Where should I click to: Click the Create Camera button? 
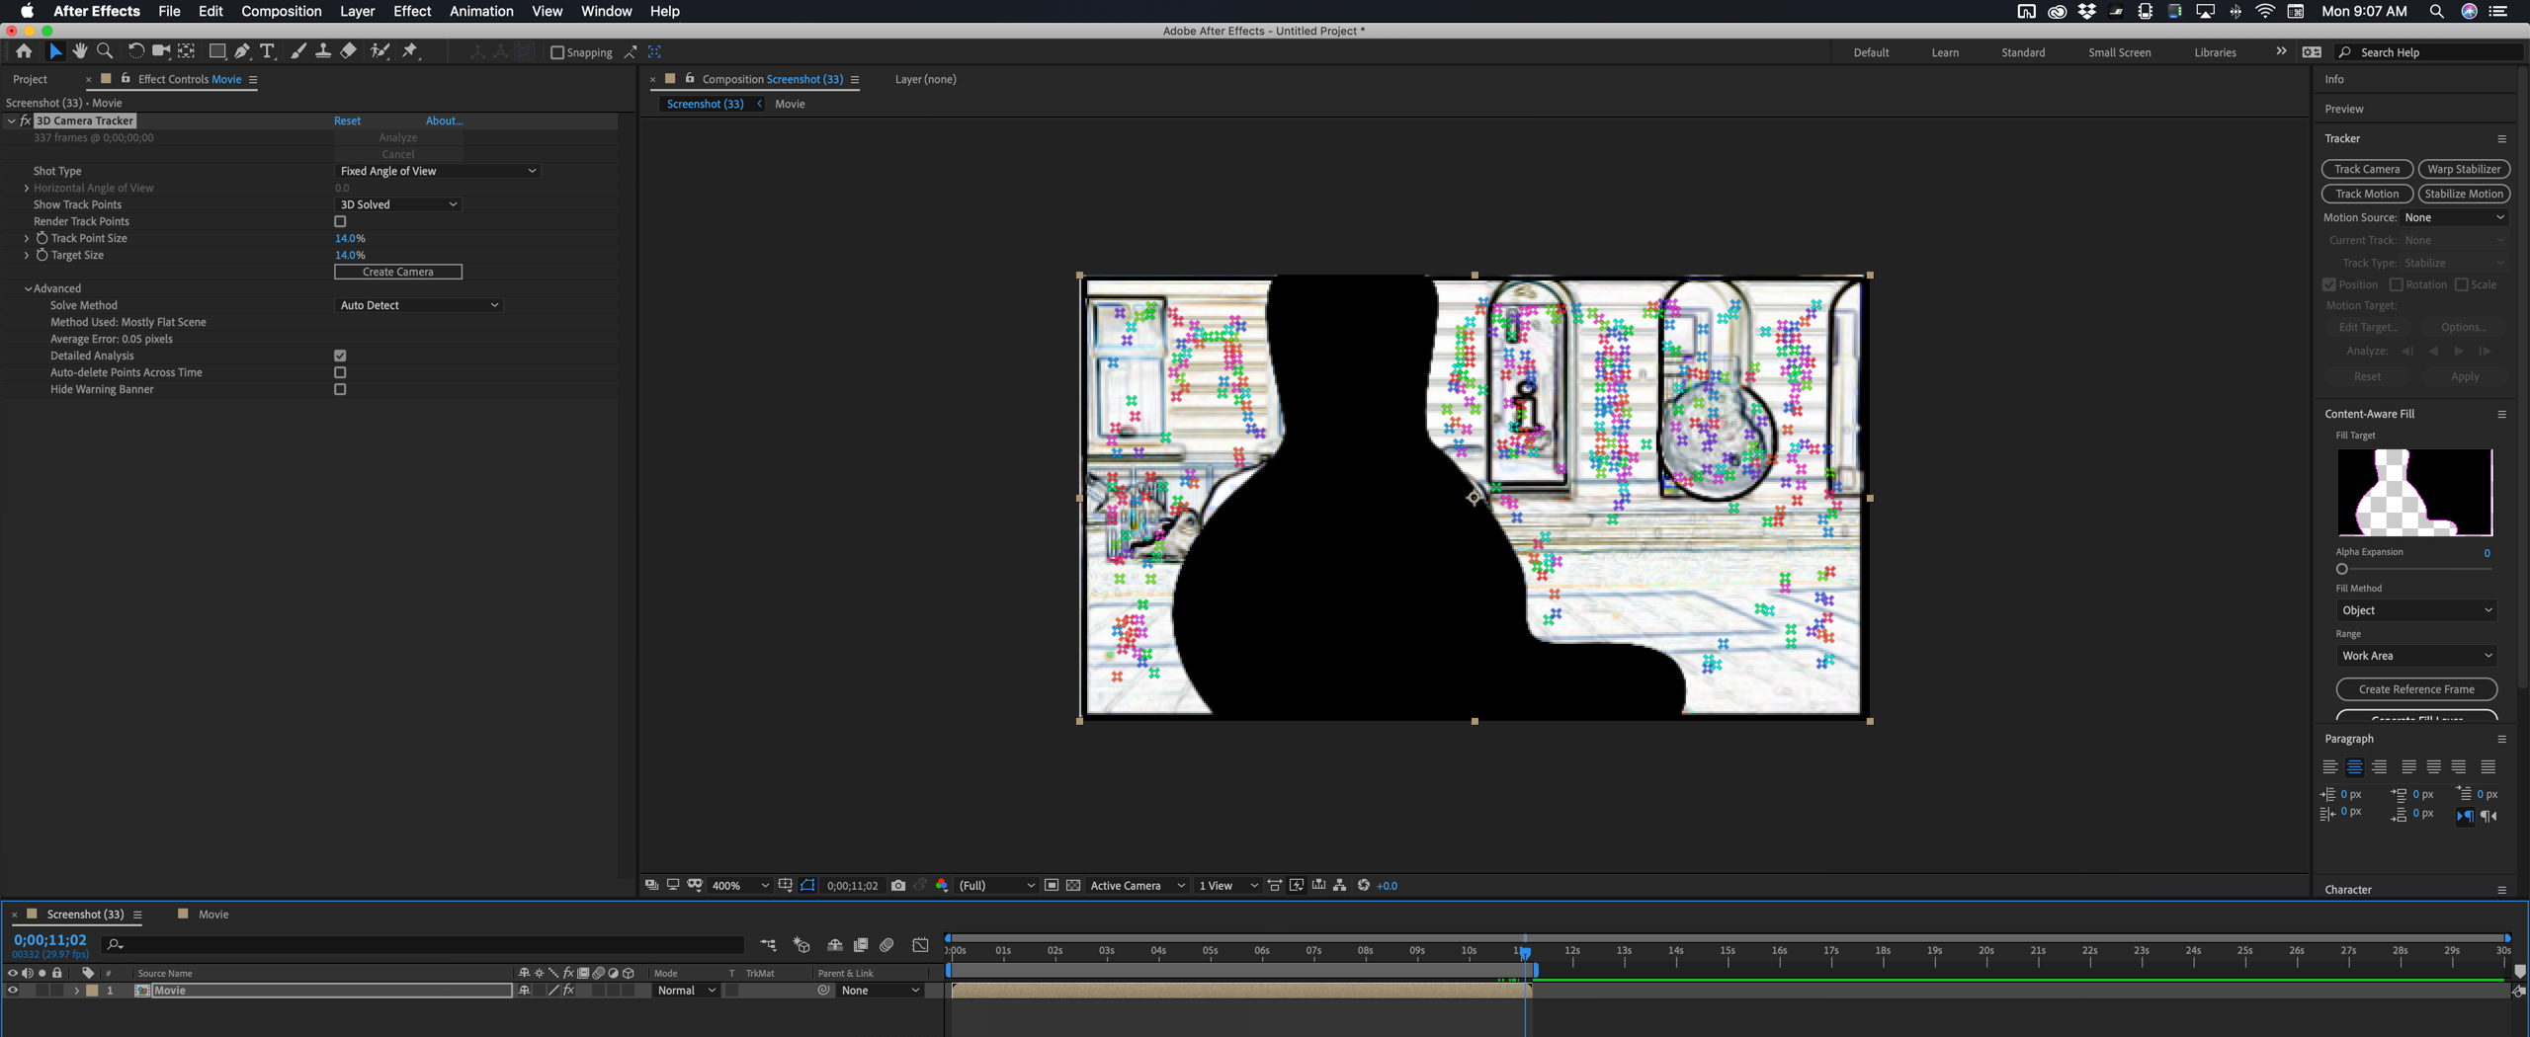pos(397,272)
